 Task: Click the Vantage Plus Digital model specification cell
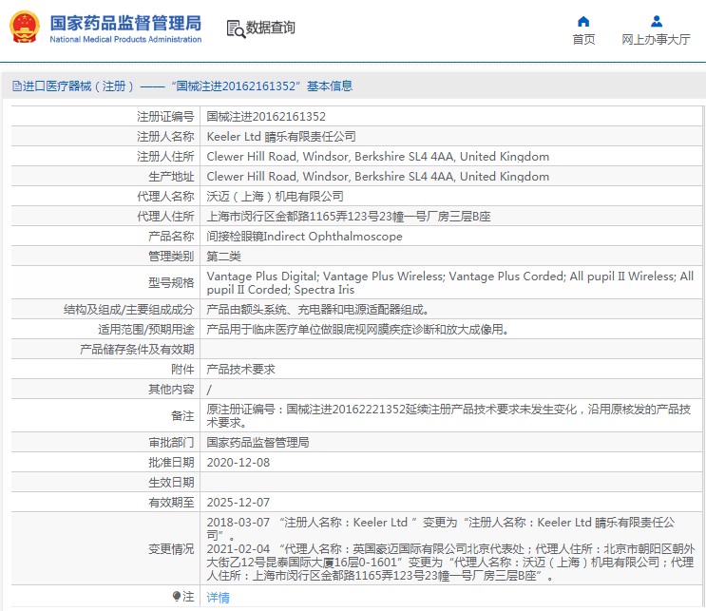449,282
